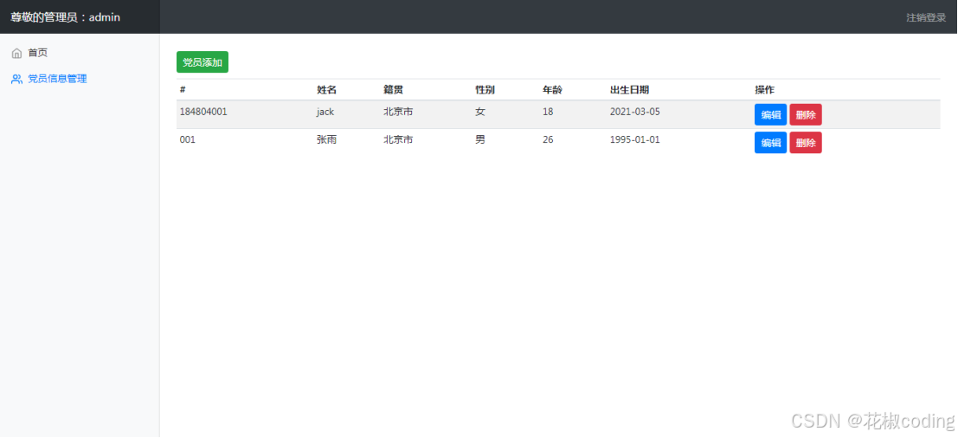Click the birth date 2021-03-05

point(635,112)
